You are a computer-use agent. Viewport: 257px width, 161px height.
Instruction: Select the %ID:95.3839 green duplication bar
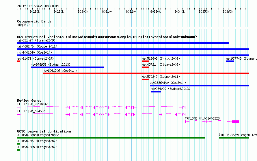[234, 138]
